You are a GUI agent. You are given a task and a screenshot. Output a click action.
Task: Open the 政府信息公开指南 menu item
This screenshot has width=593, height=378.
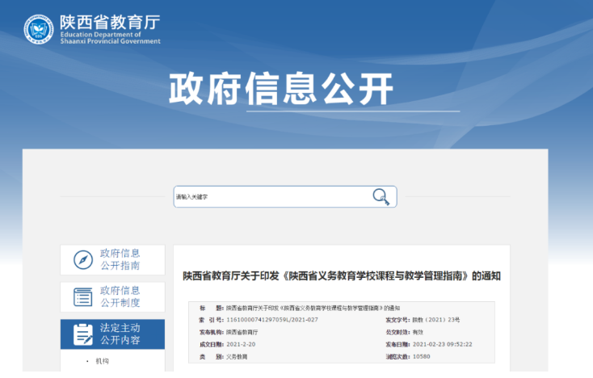[120, 259]
